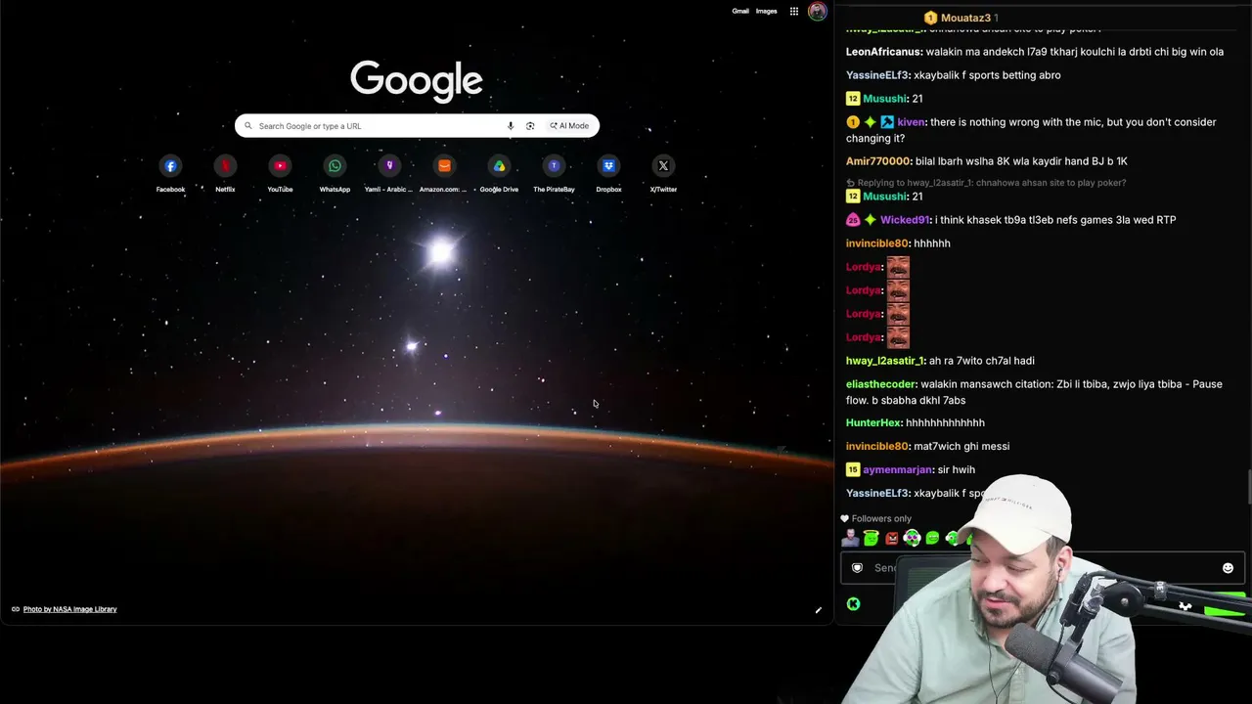Start voice search with the microphone icon

point(510,126)
